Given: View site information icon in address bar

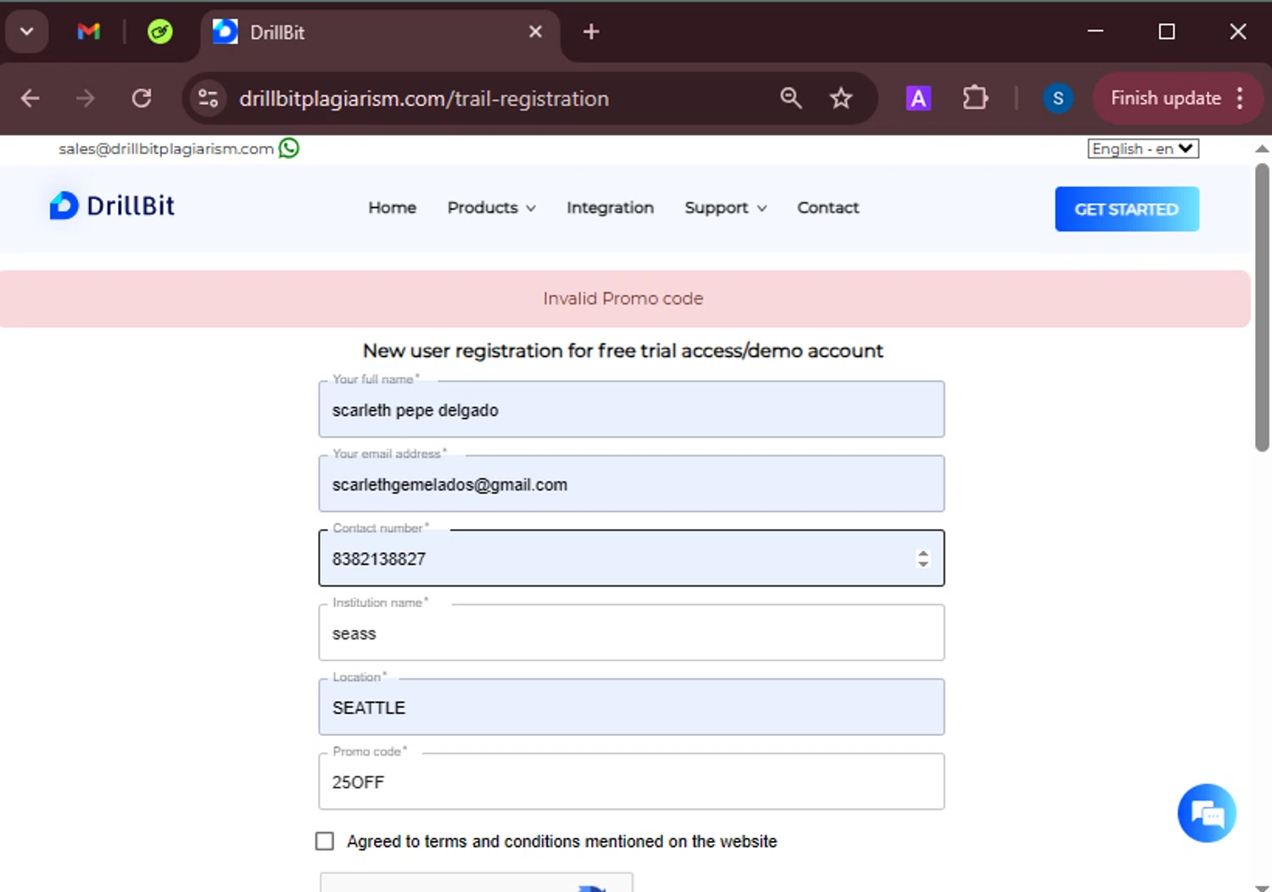Looking at the screenshot, I should [x=209, y=98].
